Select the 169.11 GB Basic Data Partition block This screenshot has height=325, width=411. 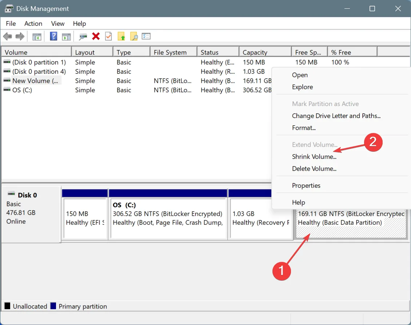351,224
